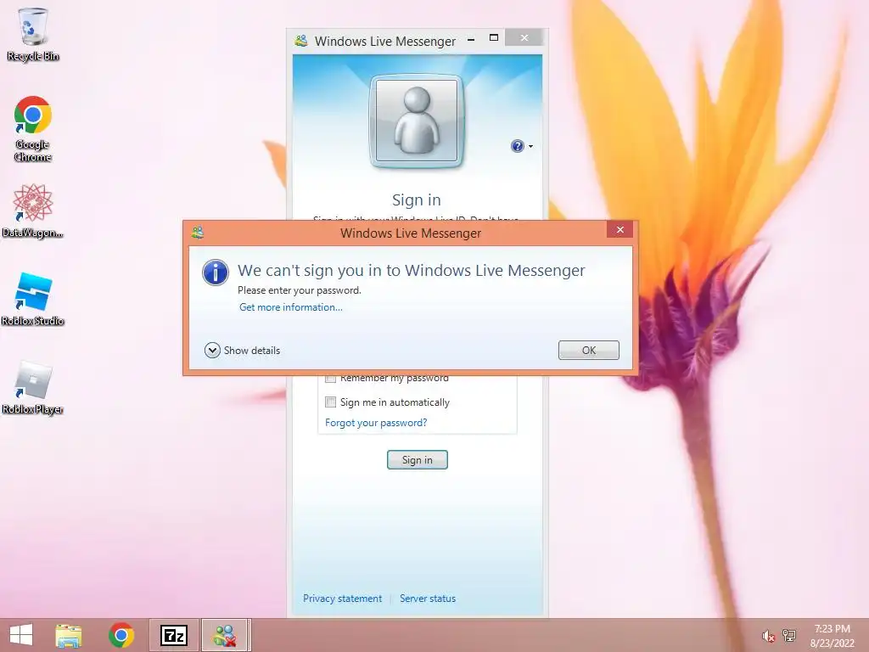This screenshot has width=869, height=652.
Task: Open the Get more information link
Action: [x=290, y=307]
